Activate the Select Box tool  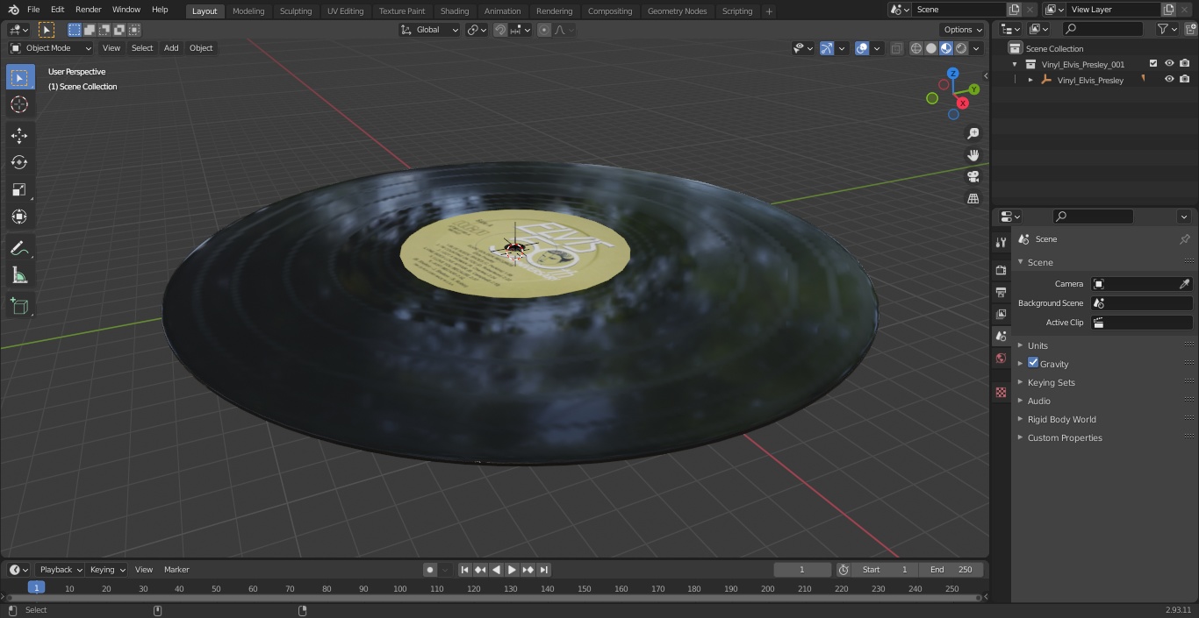click(x=19, y=77)
